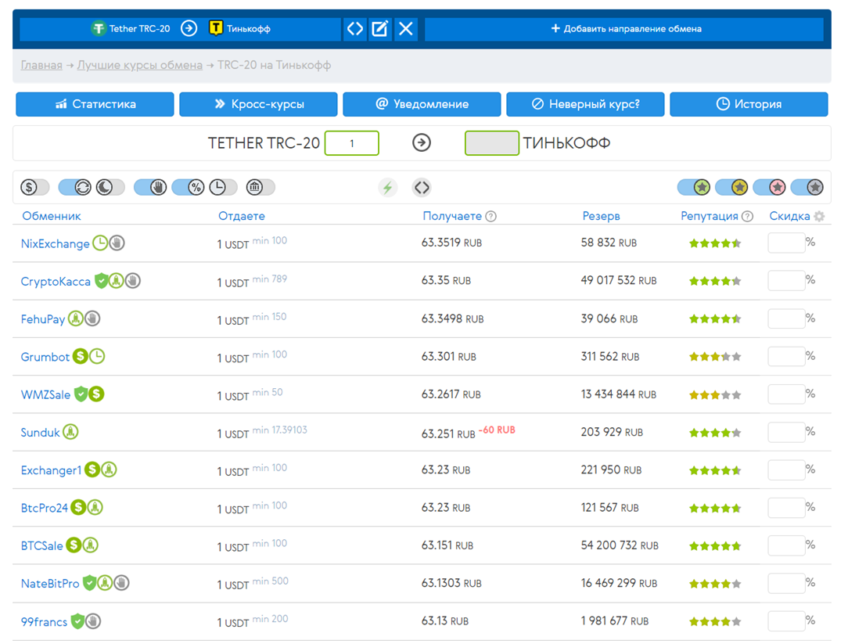Click the rocket badge beside BtcPro24
848x644 pixels.
point(95,508)
